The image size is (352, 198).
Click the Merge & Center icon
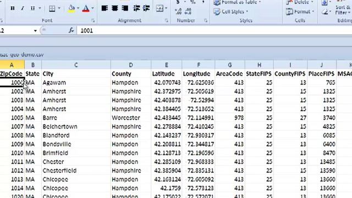(159, 9)
